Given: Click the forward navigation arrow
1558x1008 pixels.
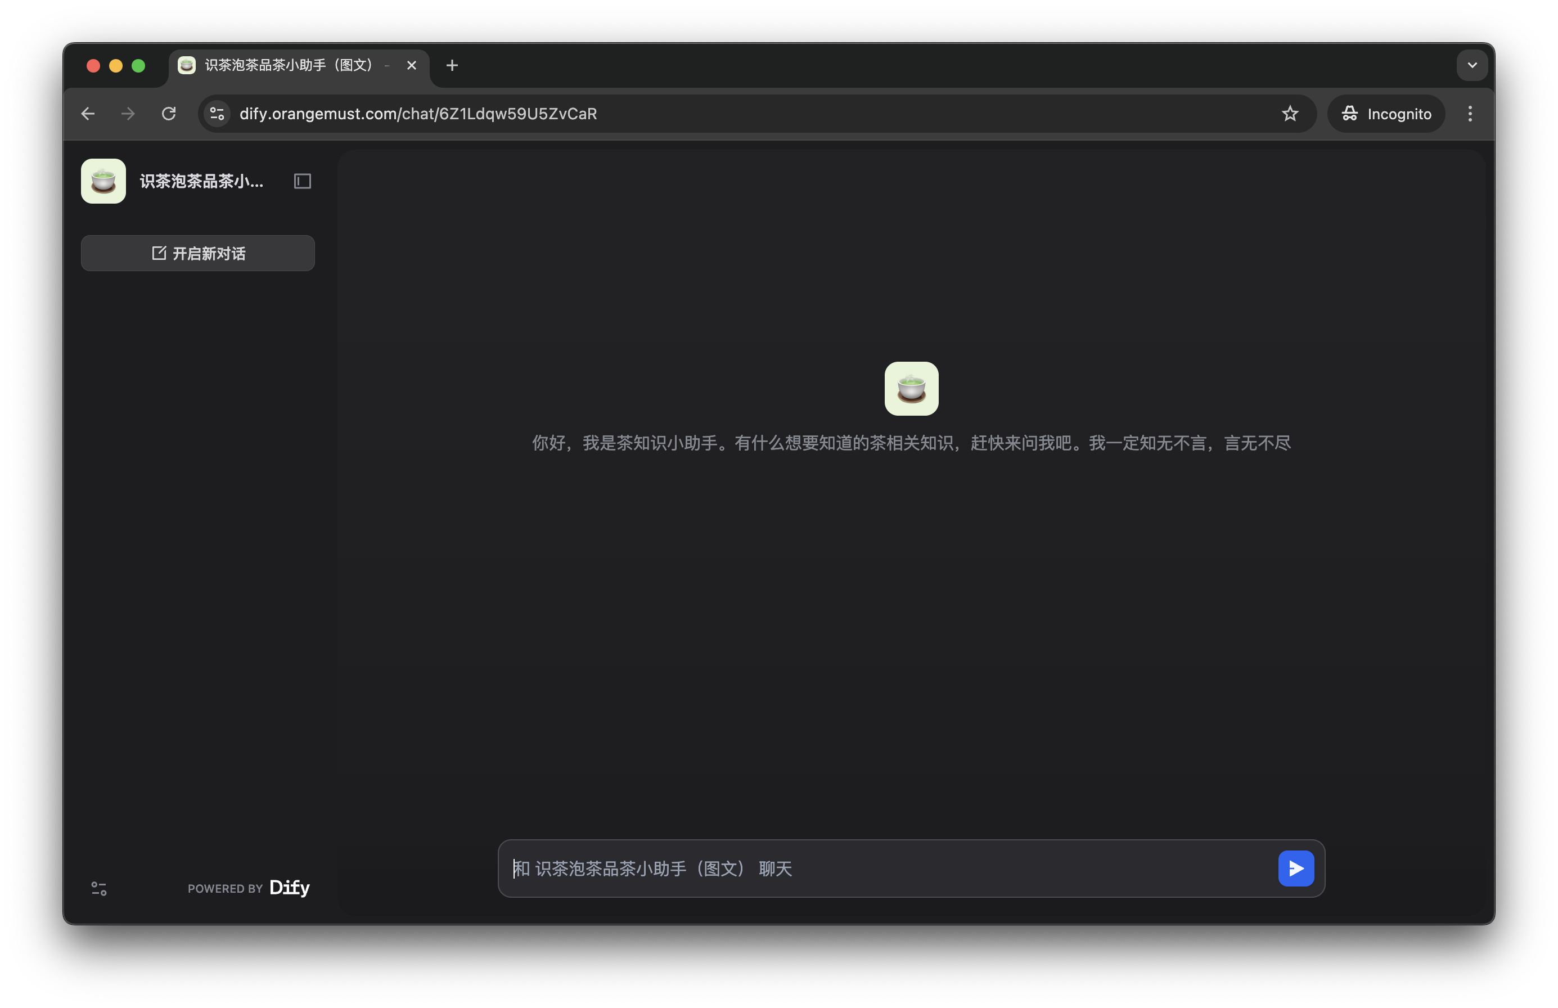Looking at the screenshot, I should [x=128, y=113].
